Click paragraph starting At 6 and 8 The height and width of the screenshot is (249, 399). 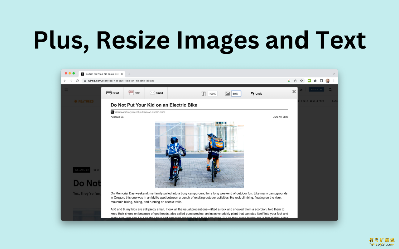pyautogui.click(x=199, y=214)
